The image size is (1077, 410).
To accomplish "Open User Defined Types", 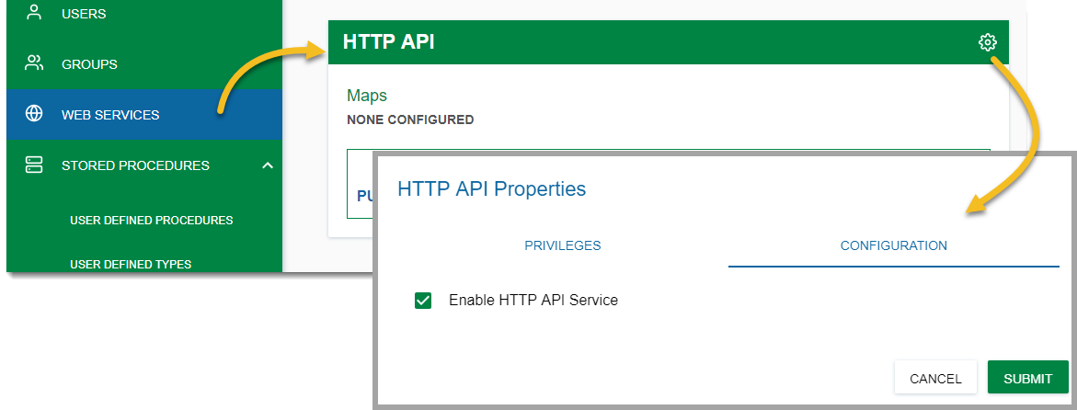I will coord(131,265).
